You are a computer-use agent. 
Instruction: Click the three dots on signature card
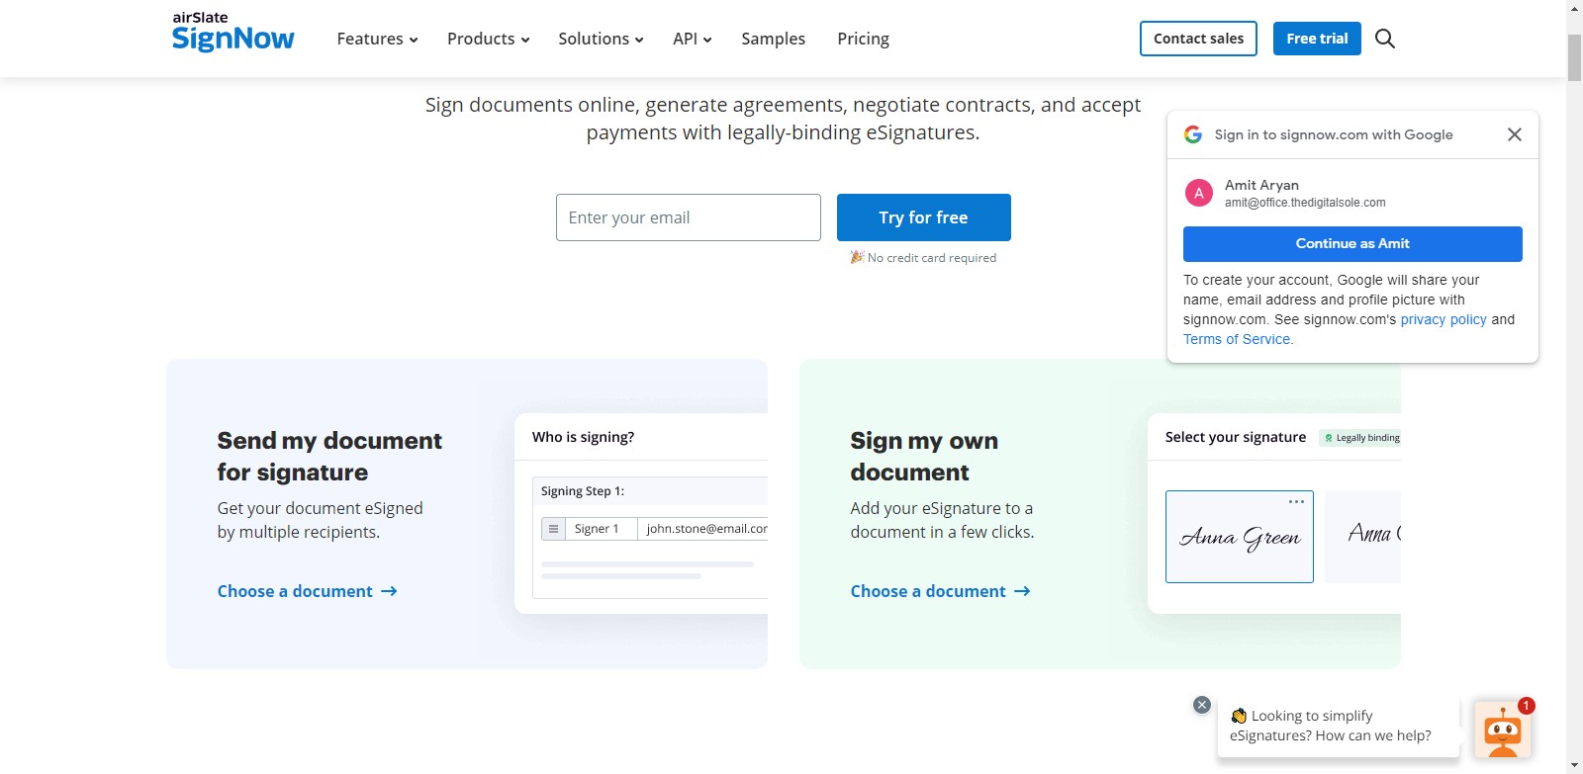[x=1296, y=502]
